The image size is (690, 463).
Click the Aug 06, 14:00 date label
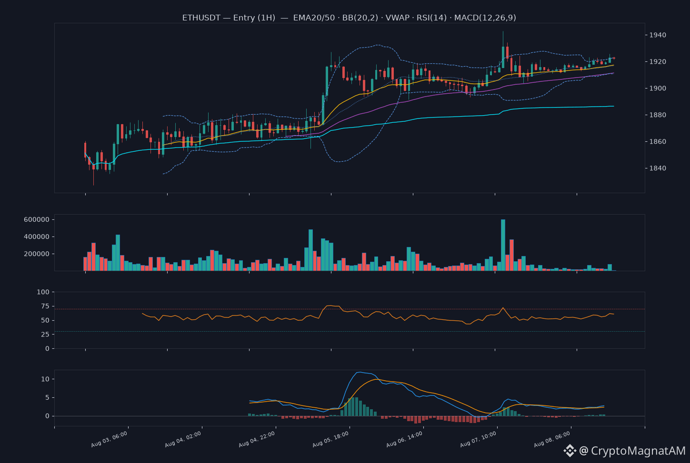(405, 440)
